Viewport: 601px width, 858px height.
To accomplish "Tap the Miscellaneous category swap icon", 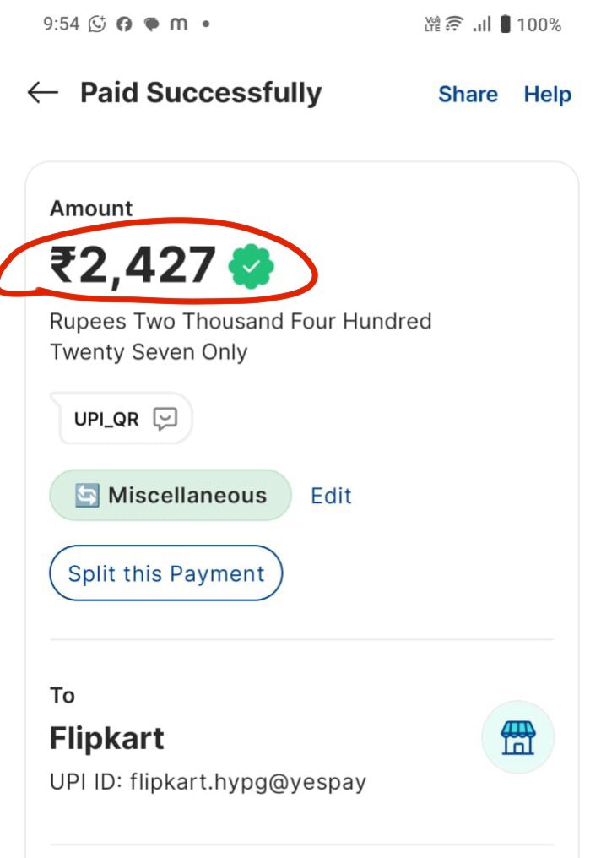I will click(87, 495).
